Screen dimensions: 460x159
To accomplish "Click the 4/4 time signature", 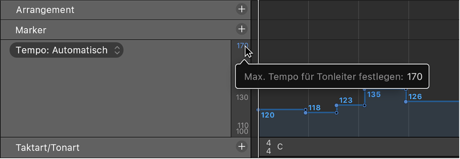I will (269, 147).
